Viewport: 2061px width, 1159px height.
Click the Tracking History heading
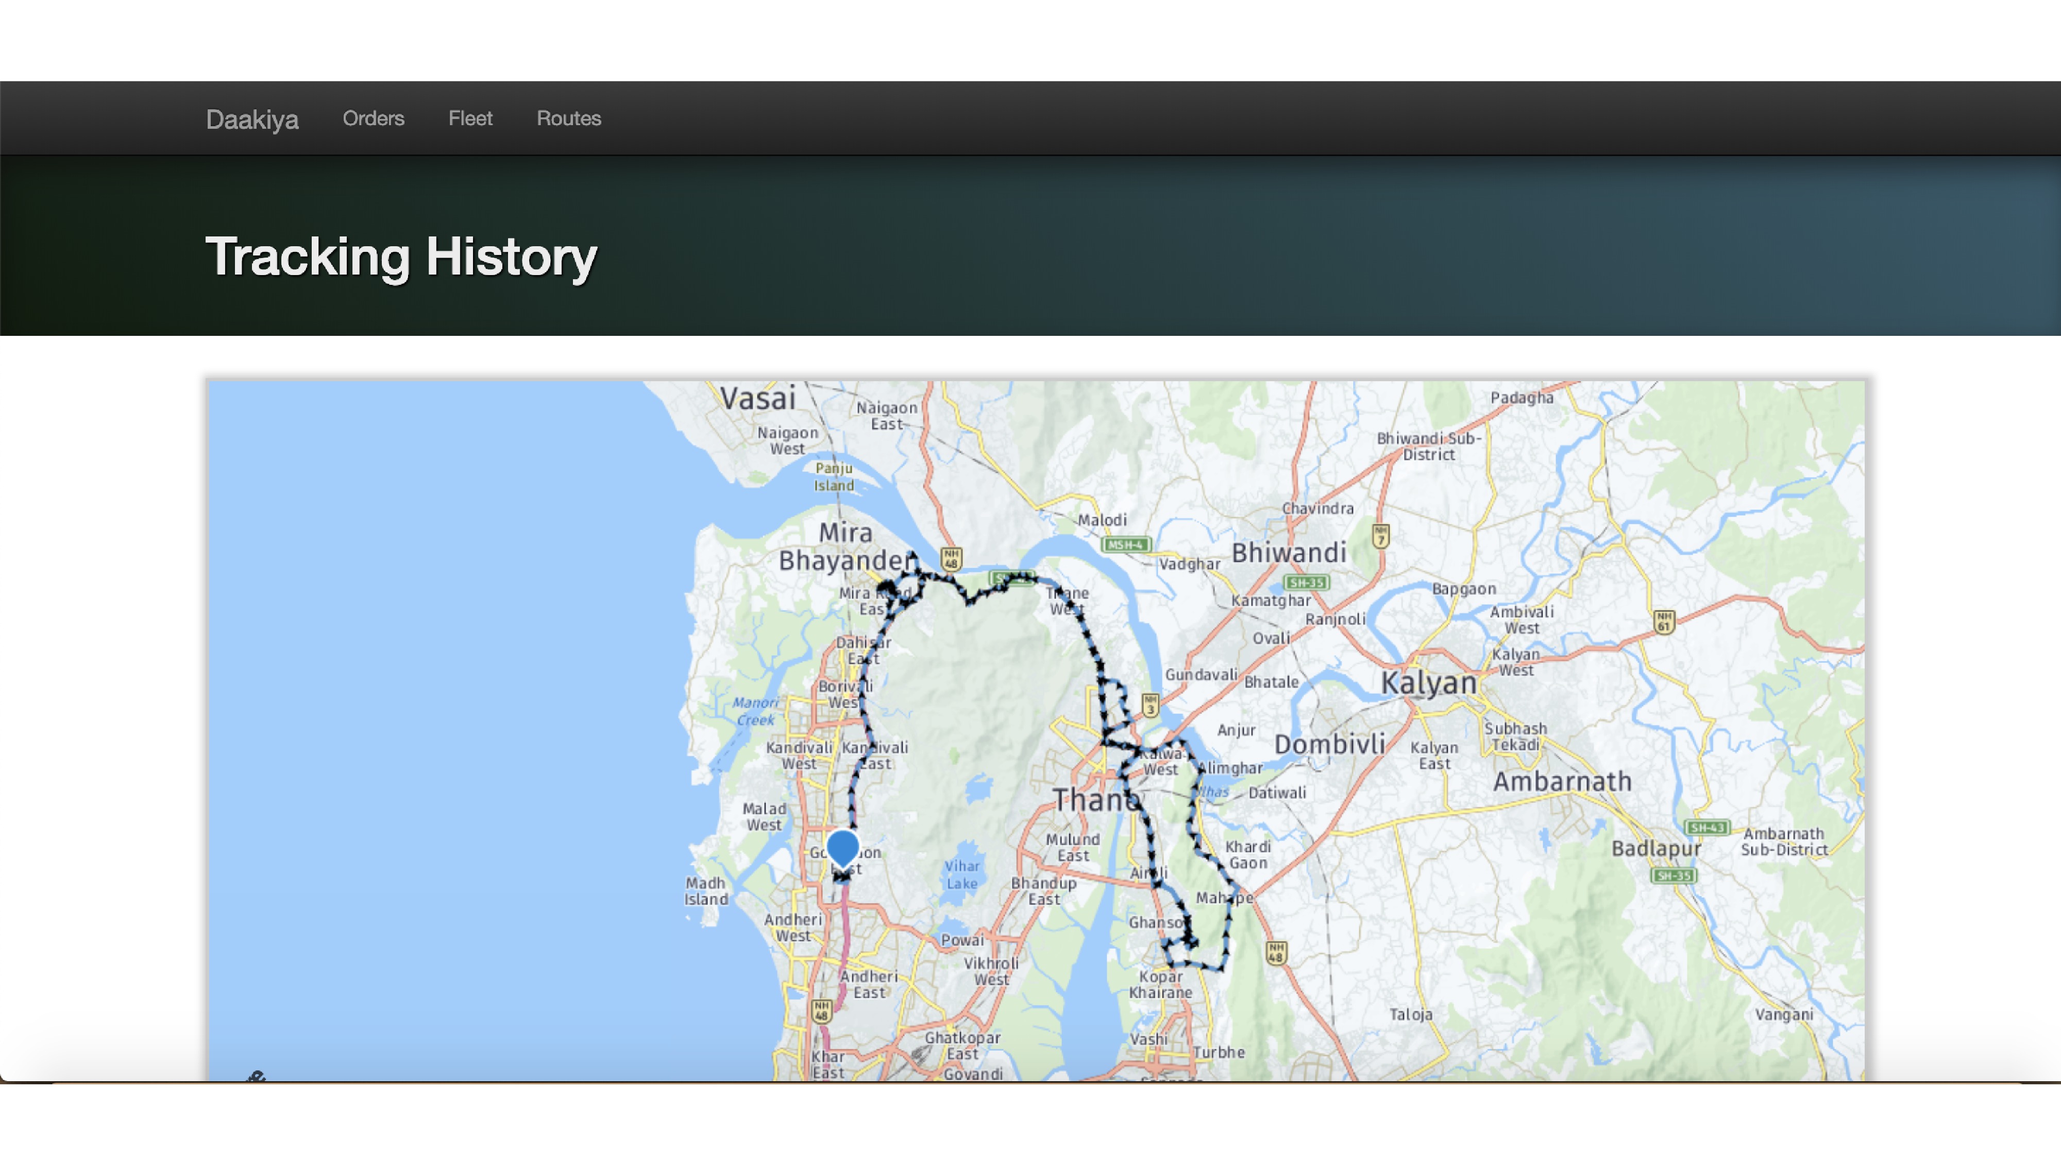point(401,257)
